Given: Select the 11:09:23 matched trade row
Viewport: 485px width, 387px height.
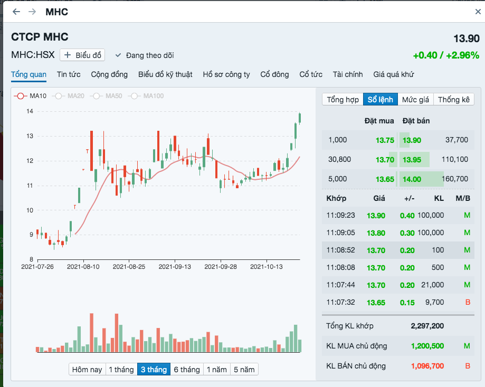Looking at the screenshot, I should click(x=398, y=216).
